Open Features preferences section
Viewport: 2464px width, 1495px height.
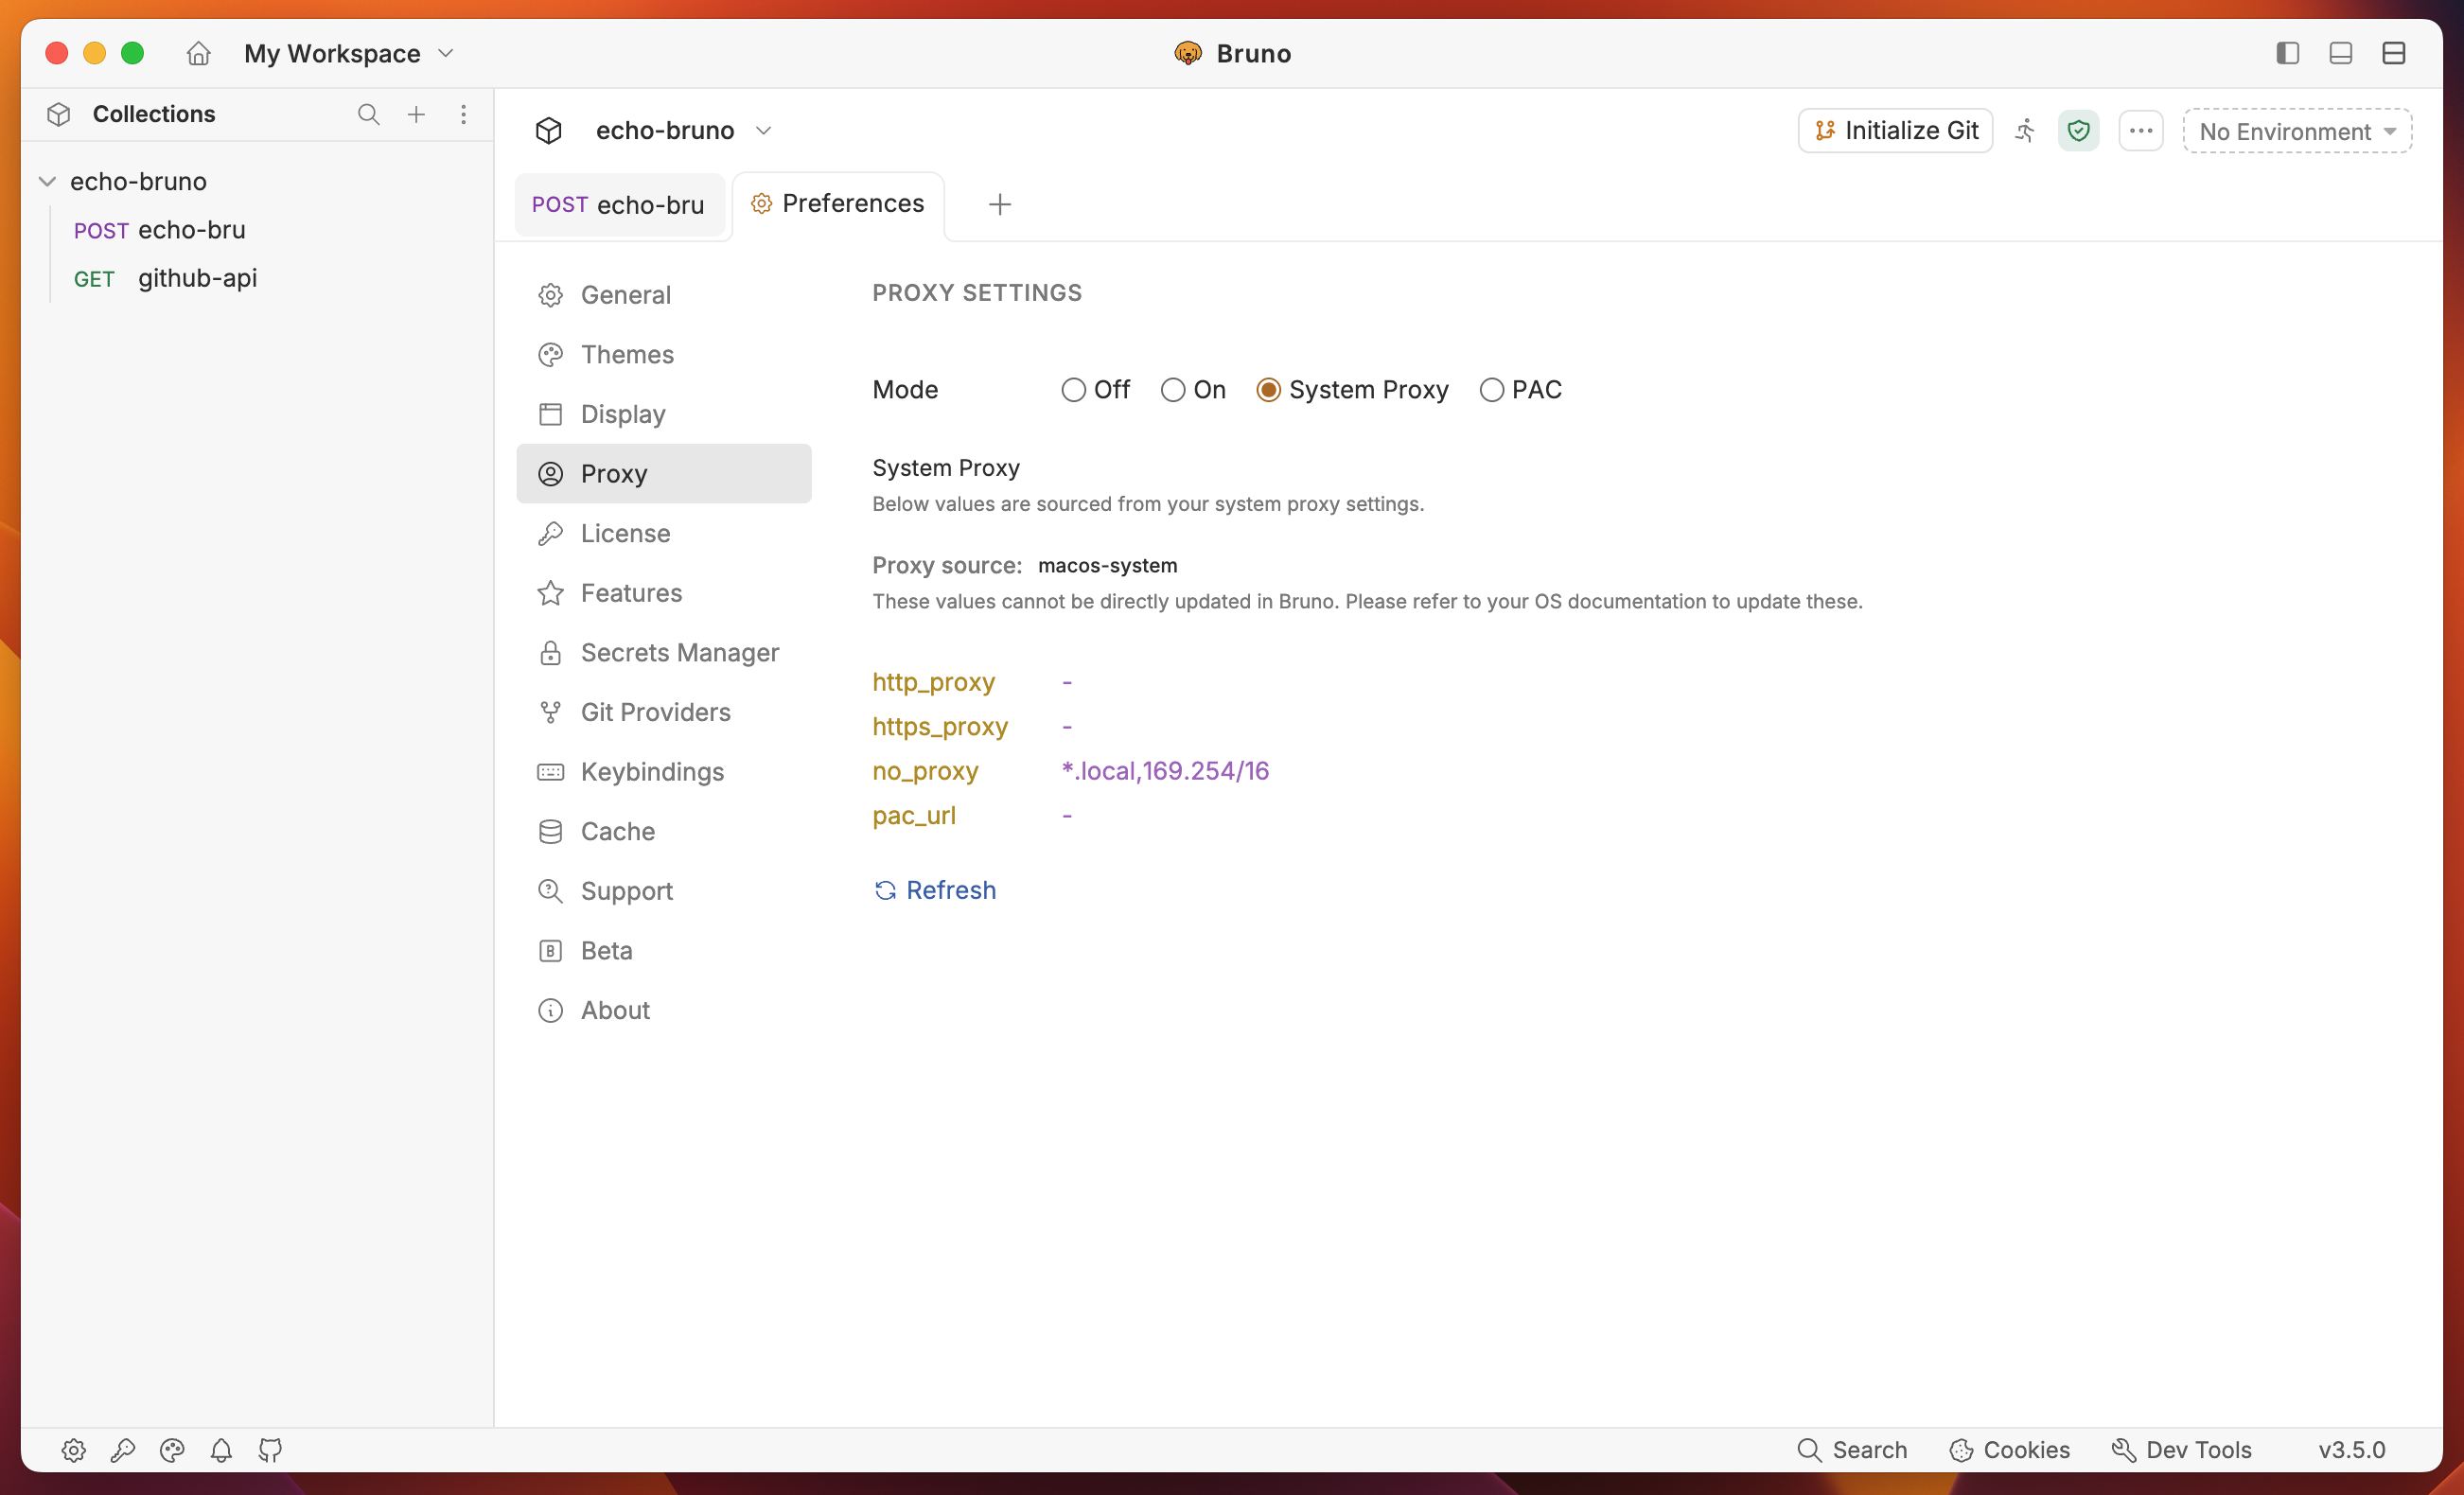pos(664,593)
